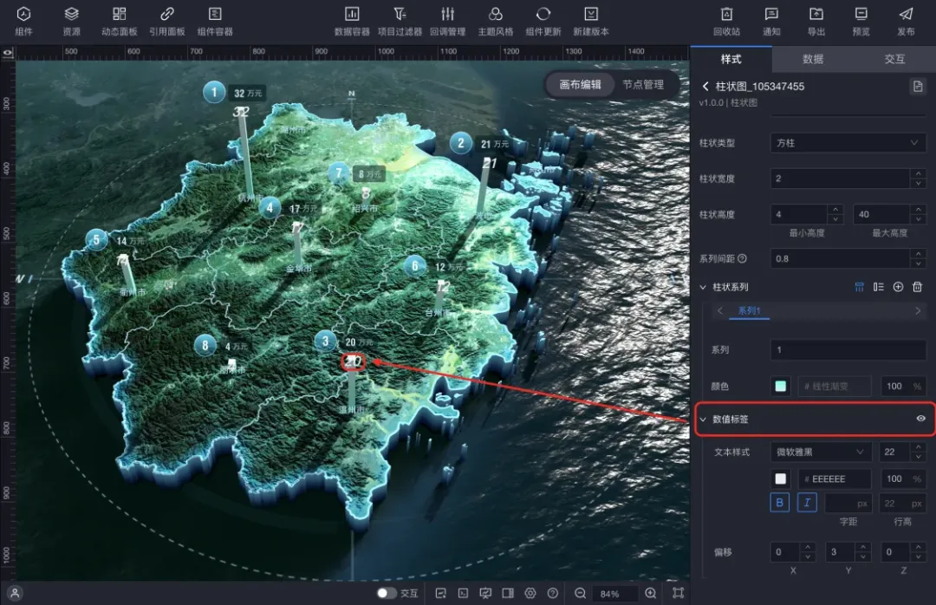Toggle ruler visibility eye at canvas corner
Image resolution: width=936 pixels, height=605 pixels.
pos(8,53)
